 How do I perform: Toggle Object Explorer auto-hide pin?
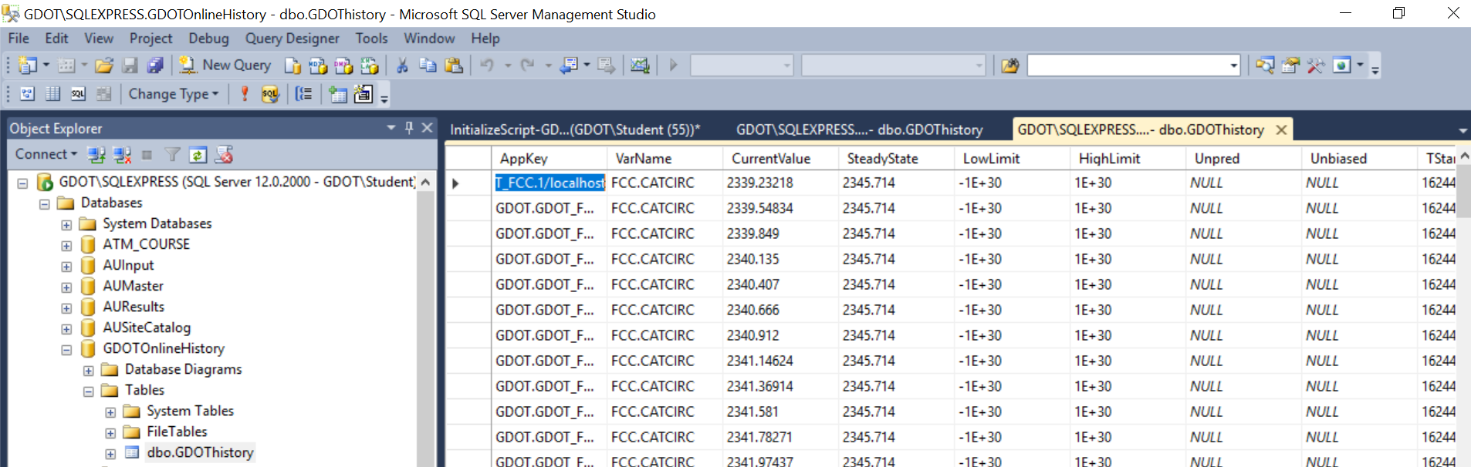point(409,128)
